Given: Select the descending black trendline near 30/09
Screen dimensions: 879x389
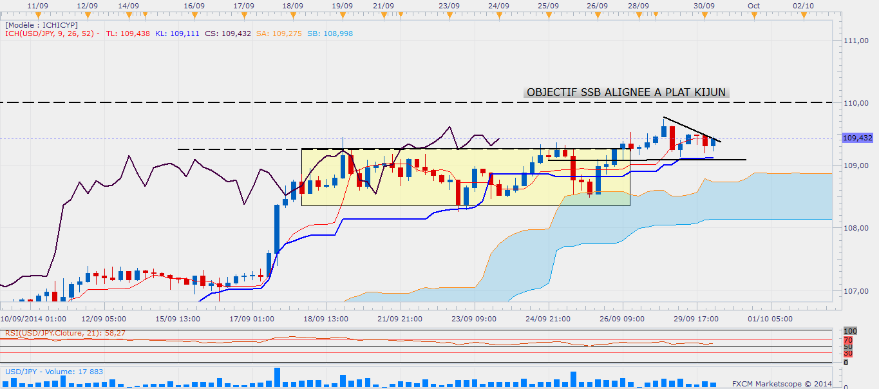Looking at the screenshot, I should pos(692,129).
